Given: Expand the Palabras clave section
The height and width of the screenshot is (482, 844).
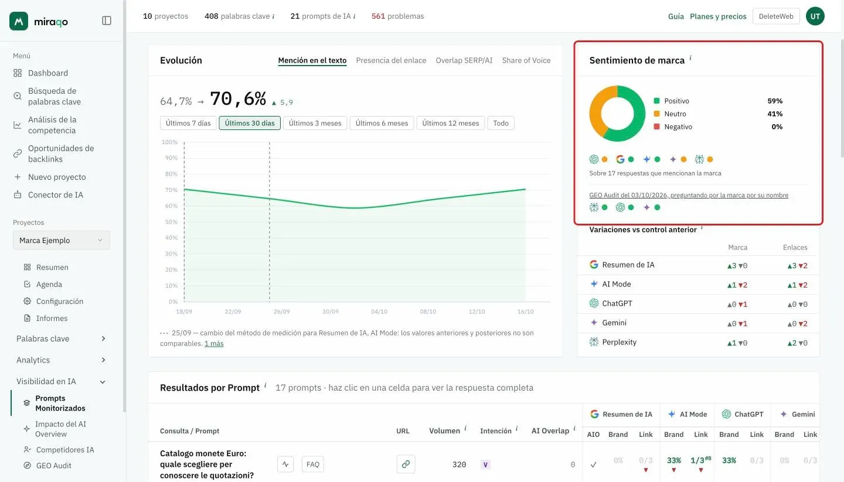Looking at the screenshot, I should (x=61, y=339).
